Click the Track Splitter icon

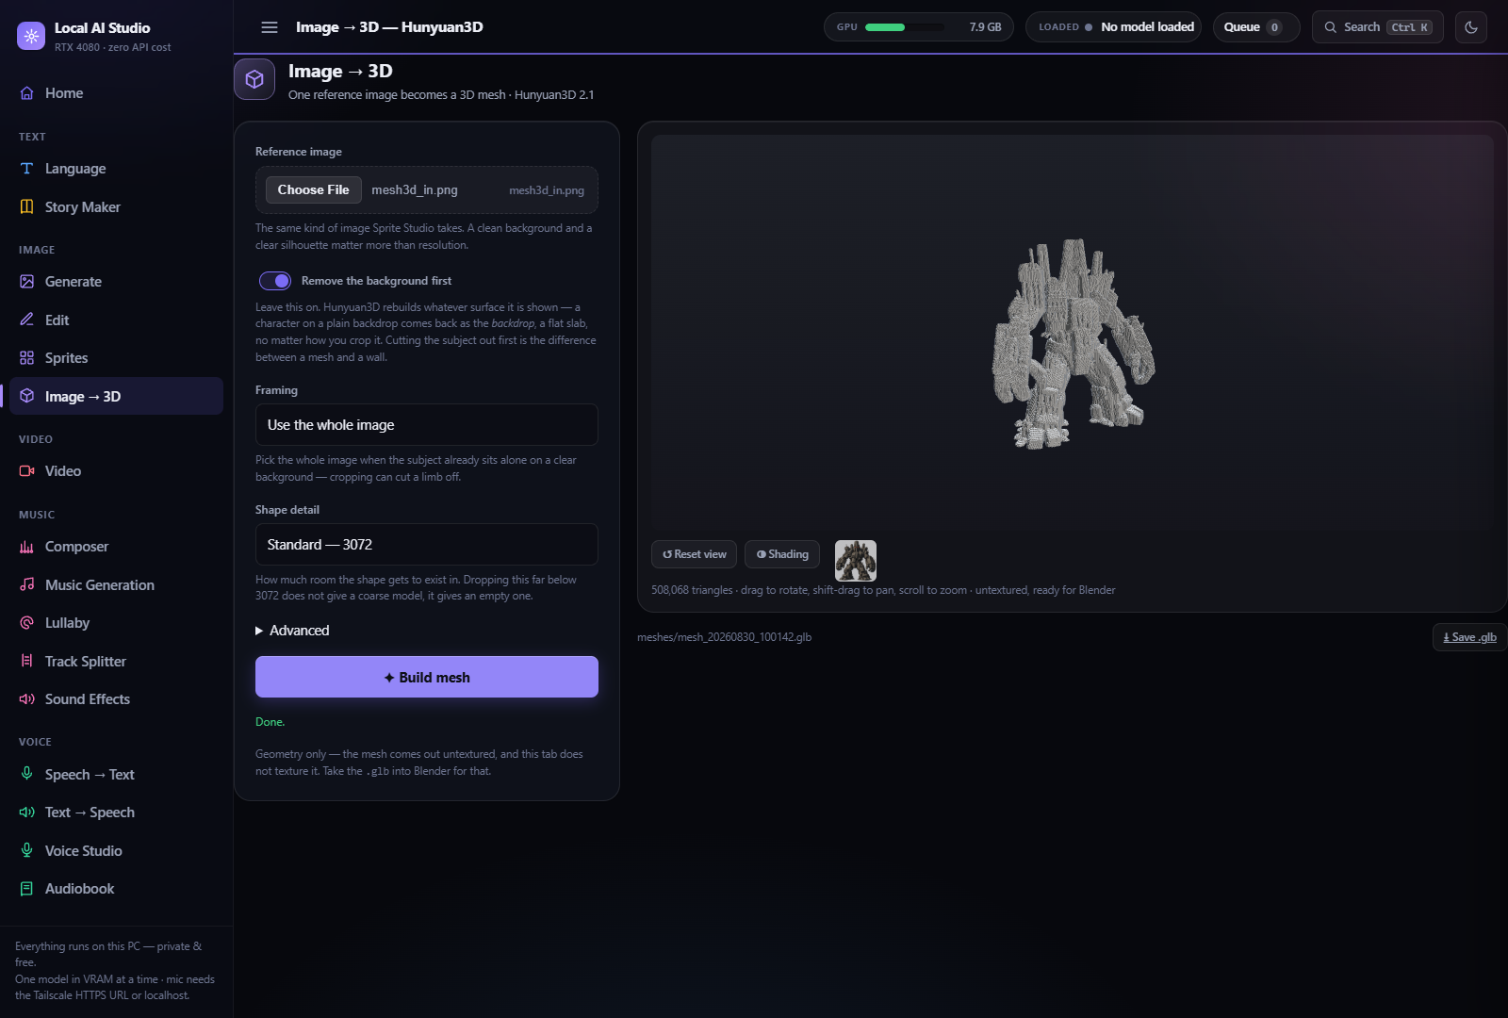coord(26,661)
